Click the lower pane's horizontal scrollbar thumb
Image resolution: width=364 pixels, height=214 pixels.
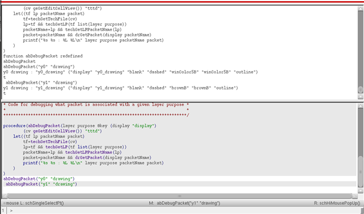[180, 196]
